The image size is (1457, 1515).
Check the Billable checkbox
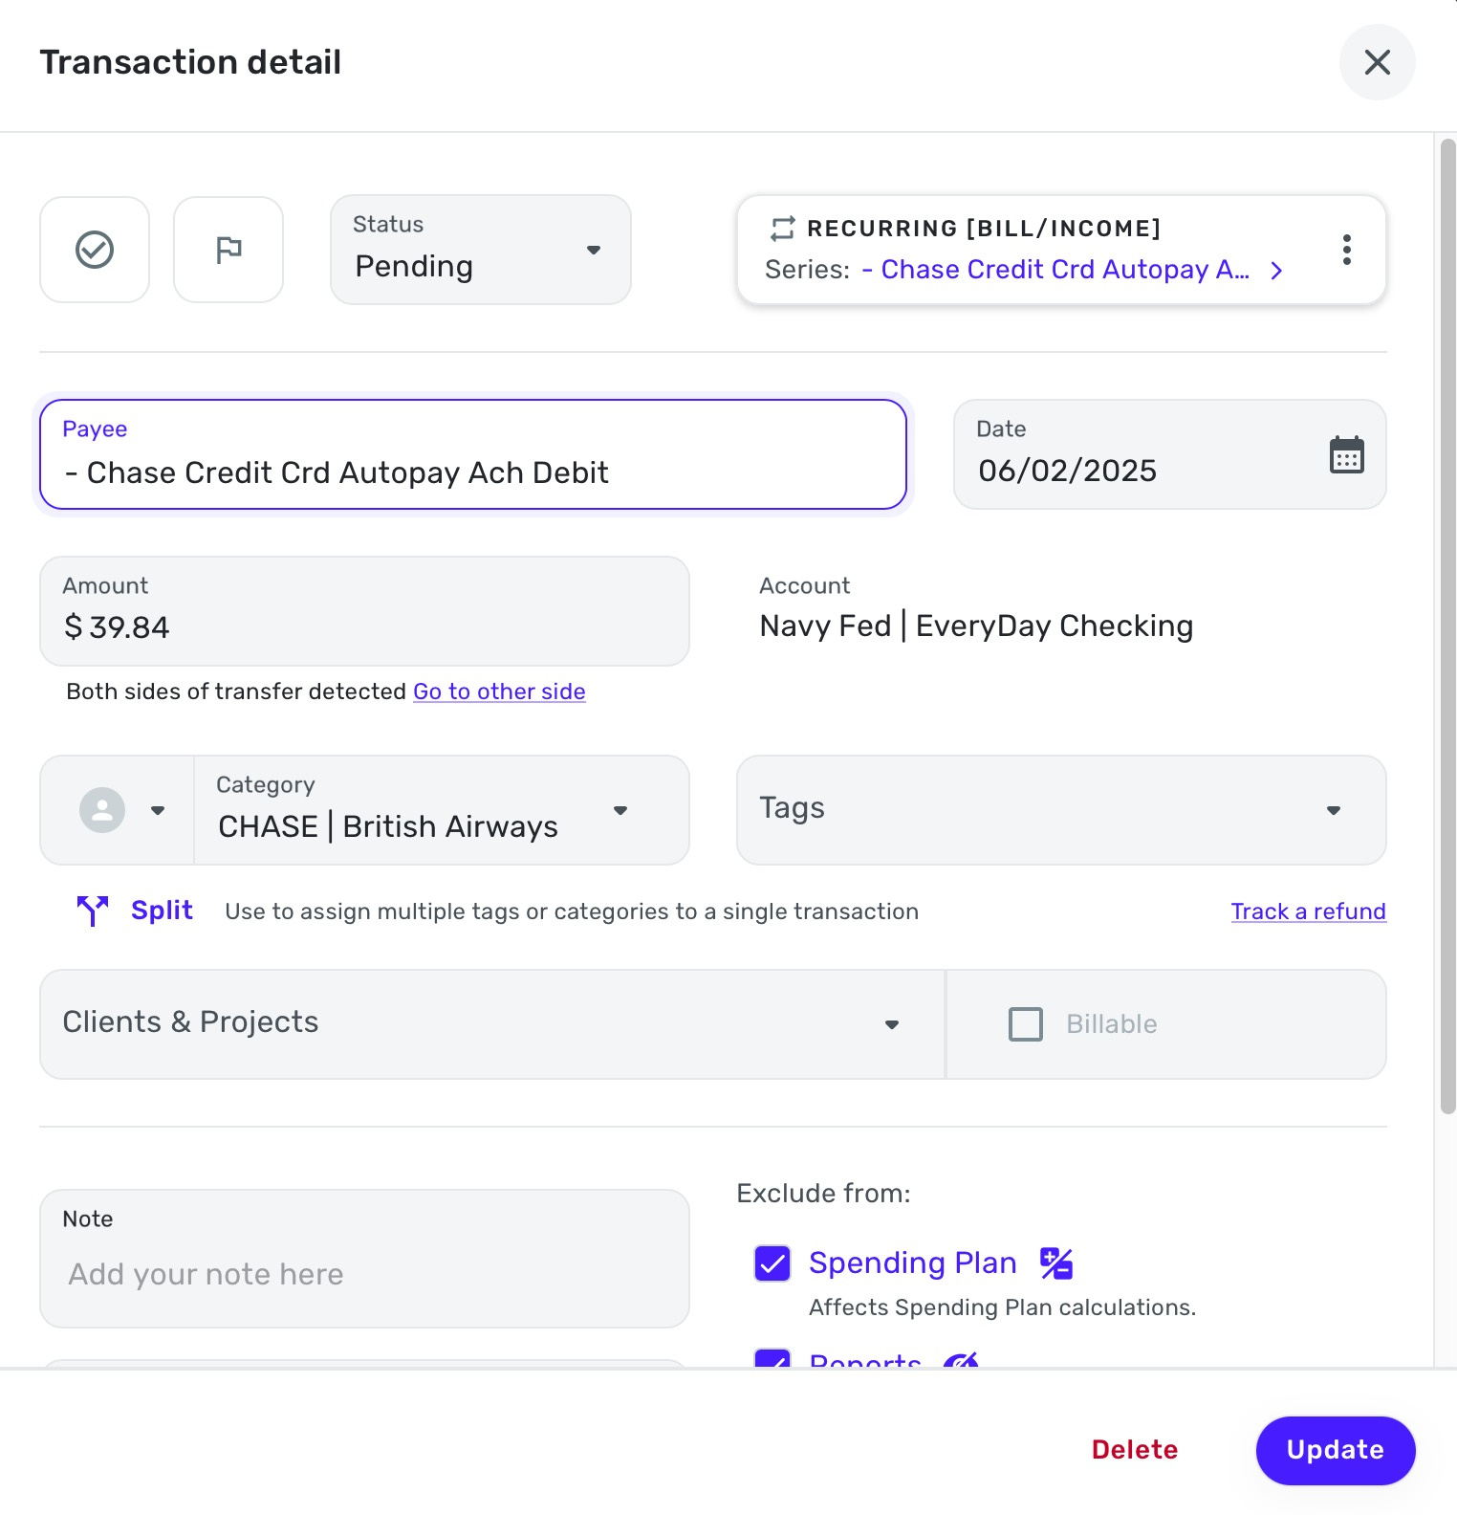point(1026,1024)
